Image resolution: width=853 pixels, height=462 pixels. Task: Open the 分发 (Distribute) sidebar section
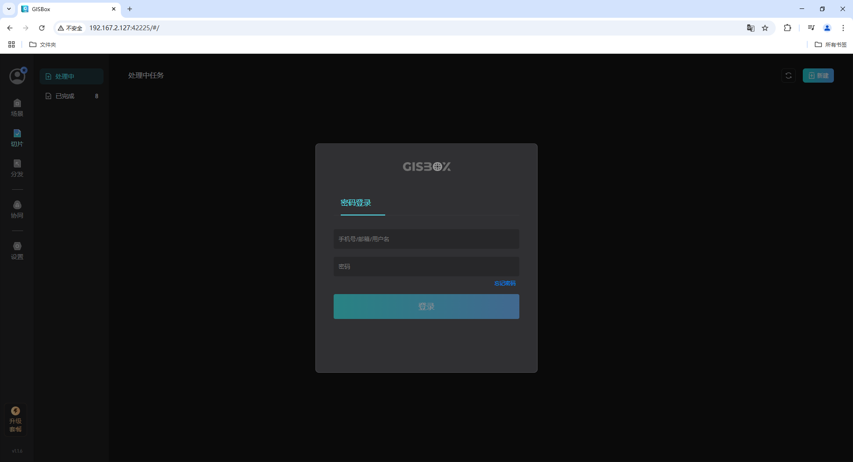coord(17,168)
